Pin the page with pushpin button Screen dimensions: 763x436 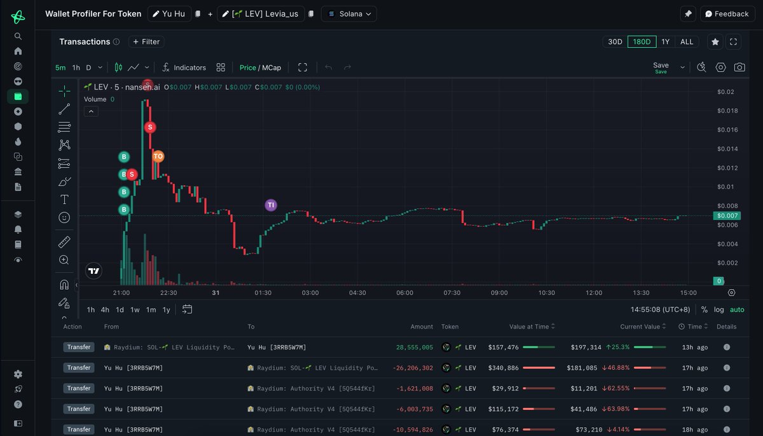click(688, 14)
